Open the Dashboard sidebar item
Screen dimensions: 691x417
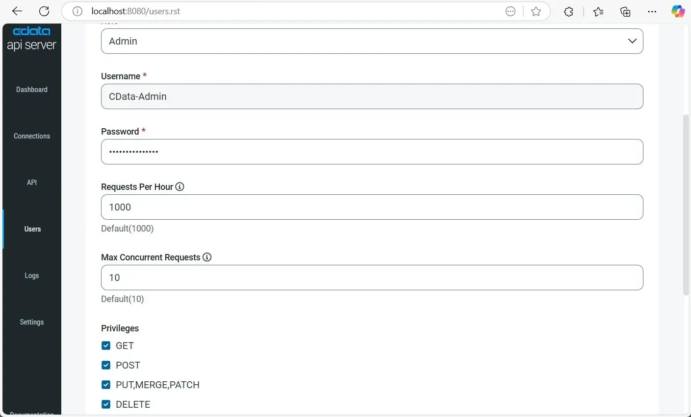coord(32,90)
